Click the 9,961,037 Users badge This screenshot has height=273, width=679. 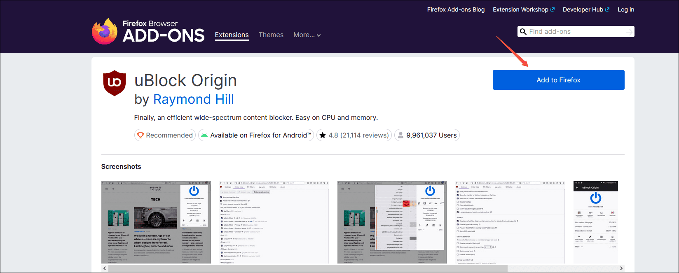click(427, 135)
